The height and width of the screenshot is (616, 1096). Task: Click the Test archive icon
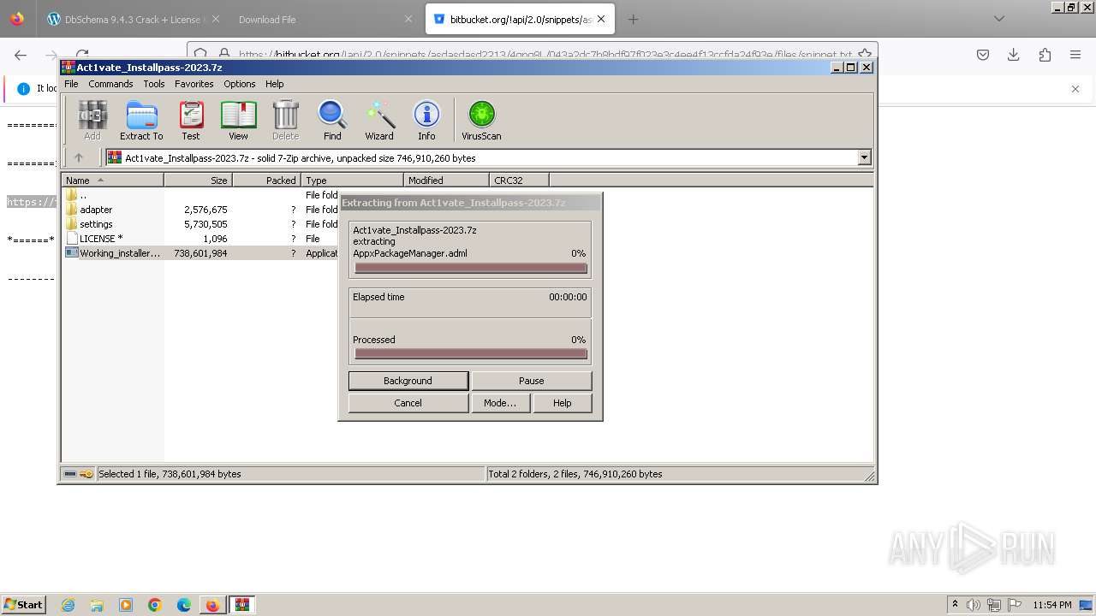pyautogui.click(x=191, y=120)
